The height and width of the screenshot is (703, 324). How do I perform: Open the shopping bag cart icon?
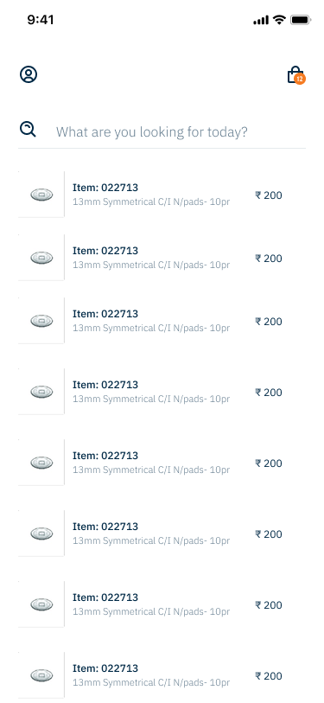click(295, 75)
